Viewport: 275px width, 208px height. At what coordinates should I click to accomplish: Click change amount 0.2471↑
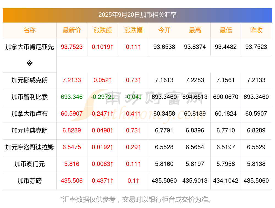103,113
